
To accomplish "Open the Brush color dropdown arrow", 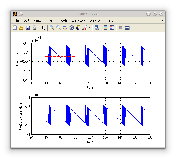I will coord(89,28).
